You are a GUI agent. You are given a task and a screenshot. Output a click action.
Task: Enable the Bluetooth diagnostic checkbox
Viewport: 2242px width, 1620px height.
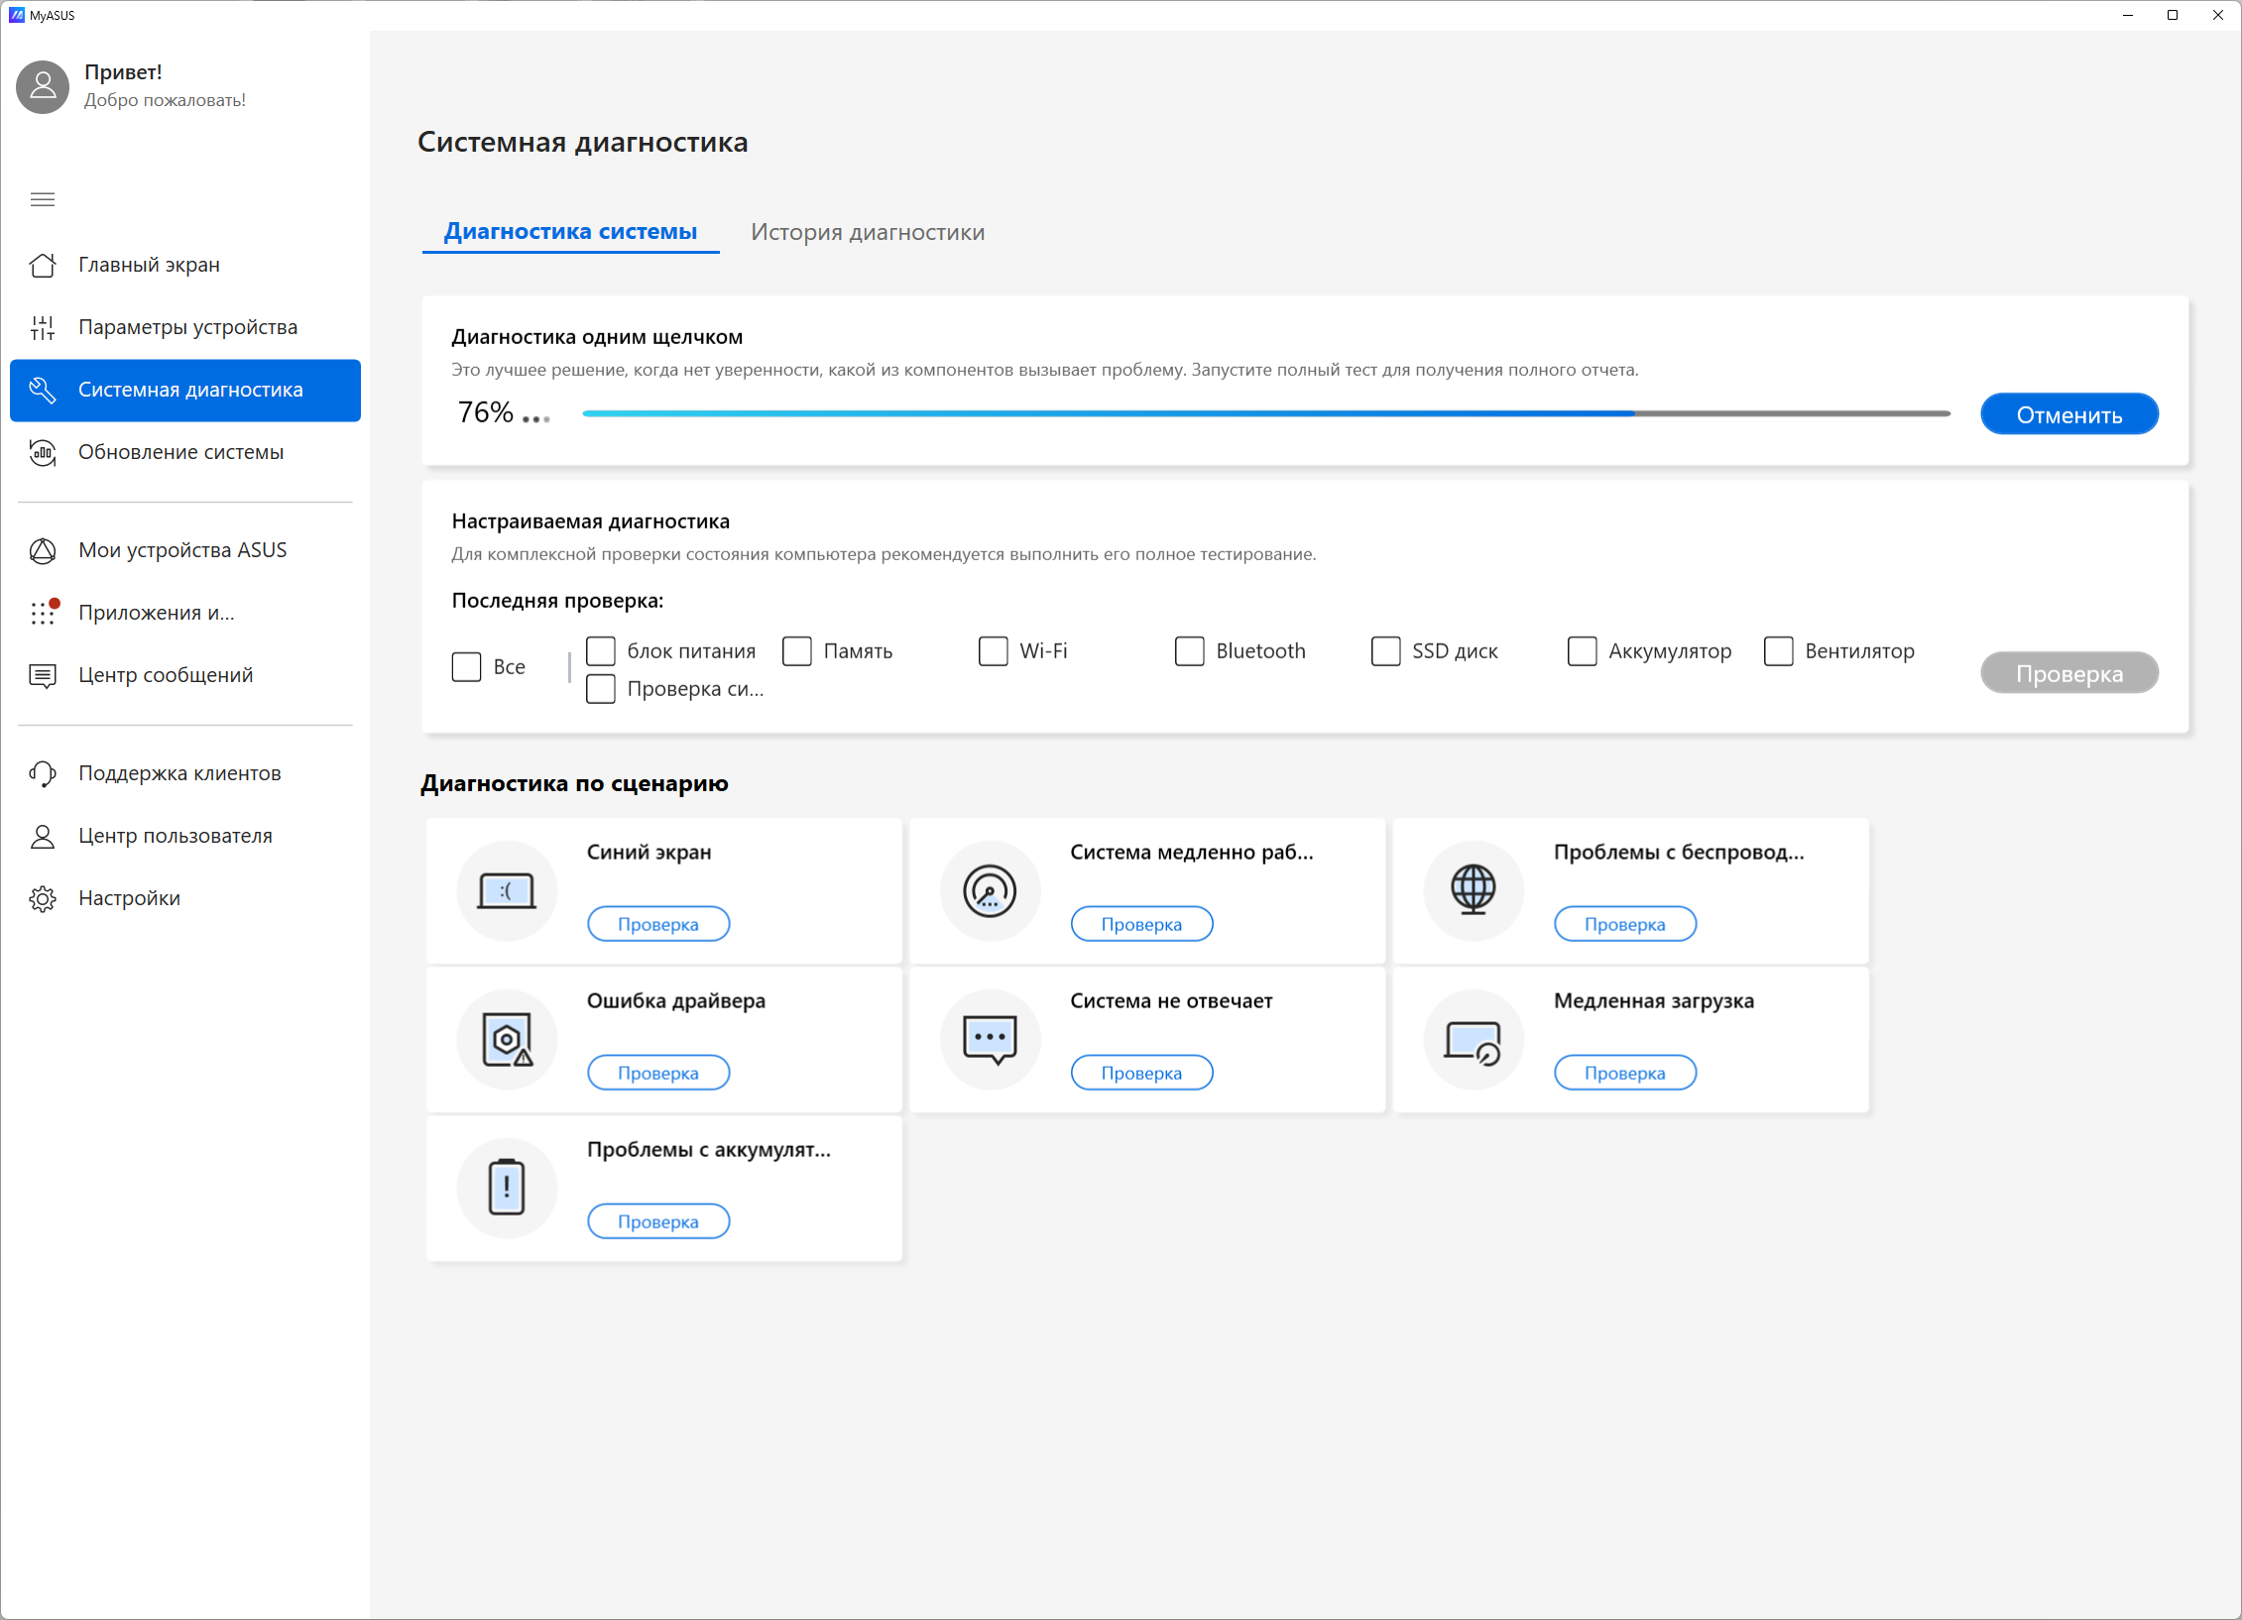pos(1189,651)
